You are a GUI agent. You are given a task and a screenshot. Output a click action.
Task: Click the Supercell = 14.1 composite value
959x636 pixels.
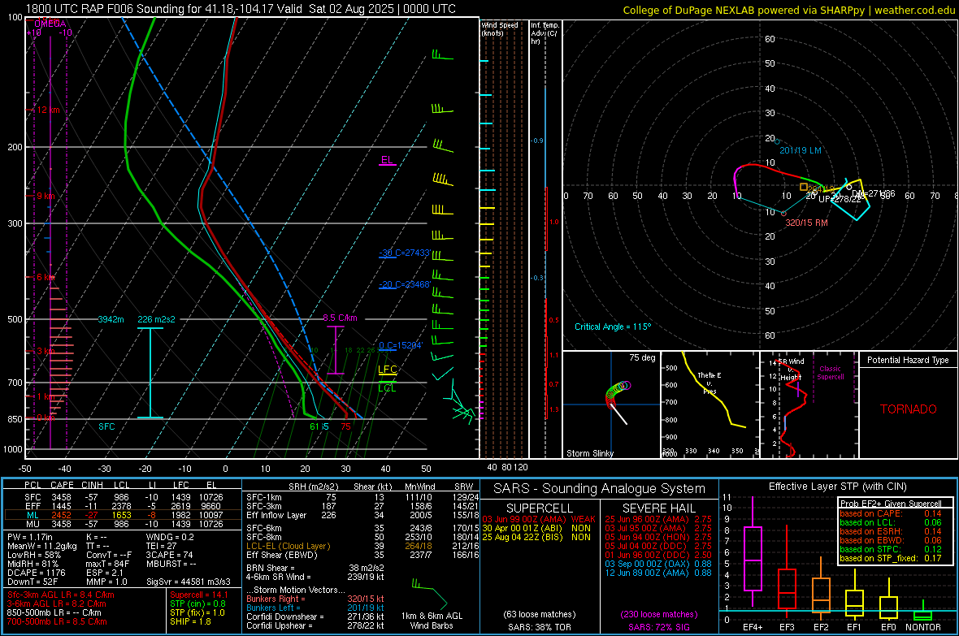[x=199, y=595]
